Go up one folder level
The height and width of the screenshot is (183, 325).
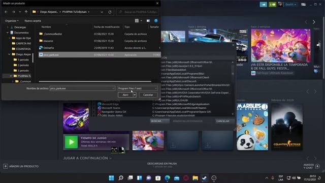[26, 12]
